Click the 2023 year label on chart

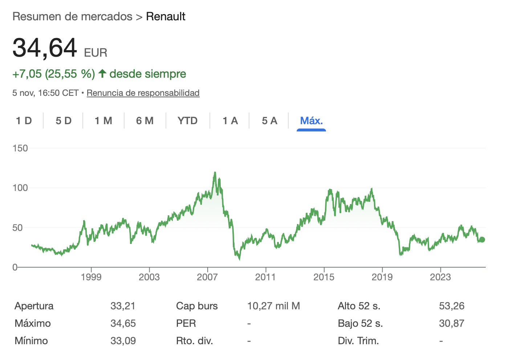pyautogui.click(x=440, y=277)
